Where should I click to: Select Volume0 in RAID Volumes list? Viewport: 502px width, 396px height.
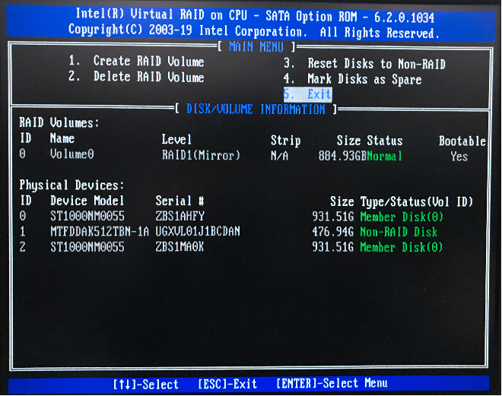pyautogui.click(x=72, y=156)
